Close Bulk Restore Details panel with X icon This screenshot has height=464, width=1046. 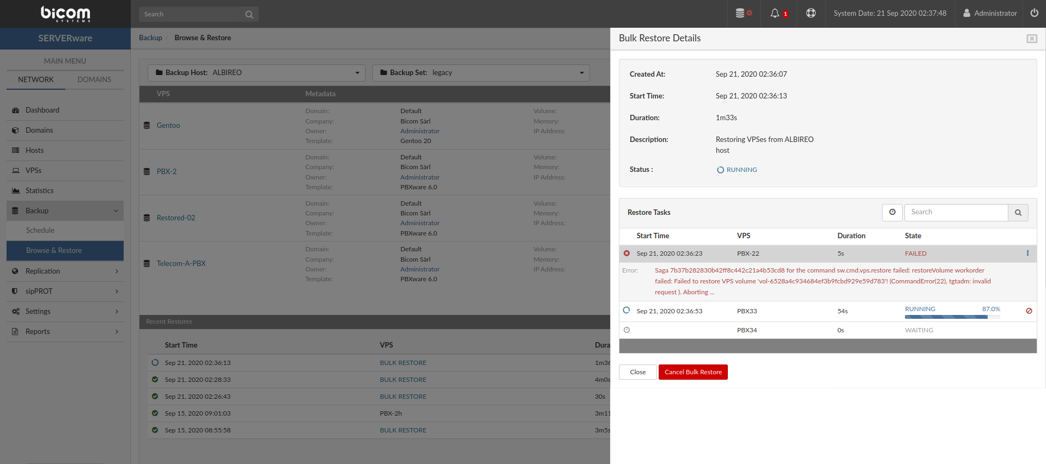1032,39
